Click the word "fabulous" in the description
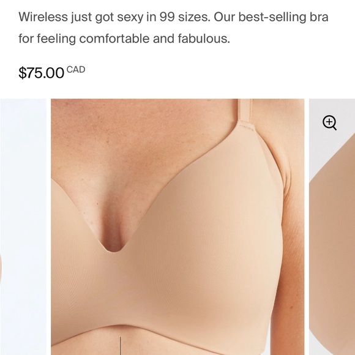 click(x=204, y=39)
